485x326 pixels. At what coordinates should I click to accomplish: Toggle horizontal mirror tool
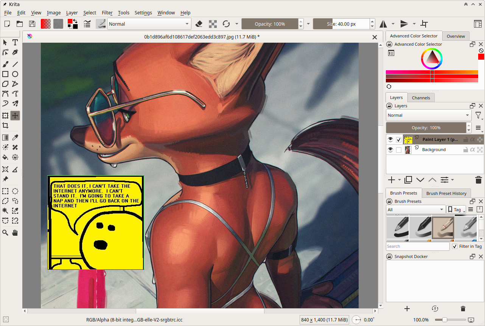pyautogui.click(x=384, y=24)
